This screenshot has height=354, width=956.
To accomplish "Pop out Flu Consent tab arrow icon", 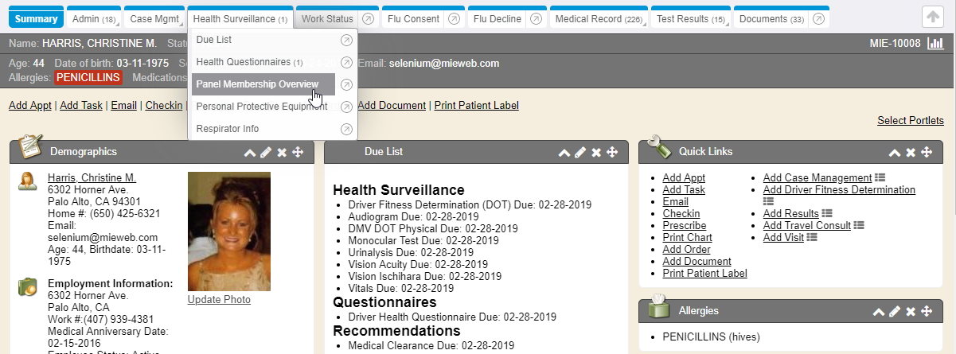I will [453, 18].
